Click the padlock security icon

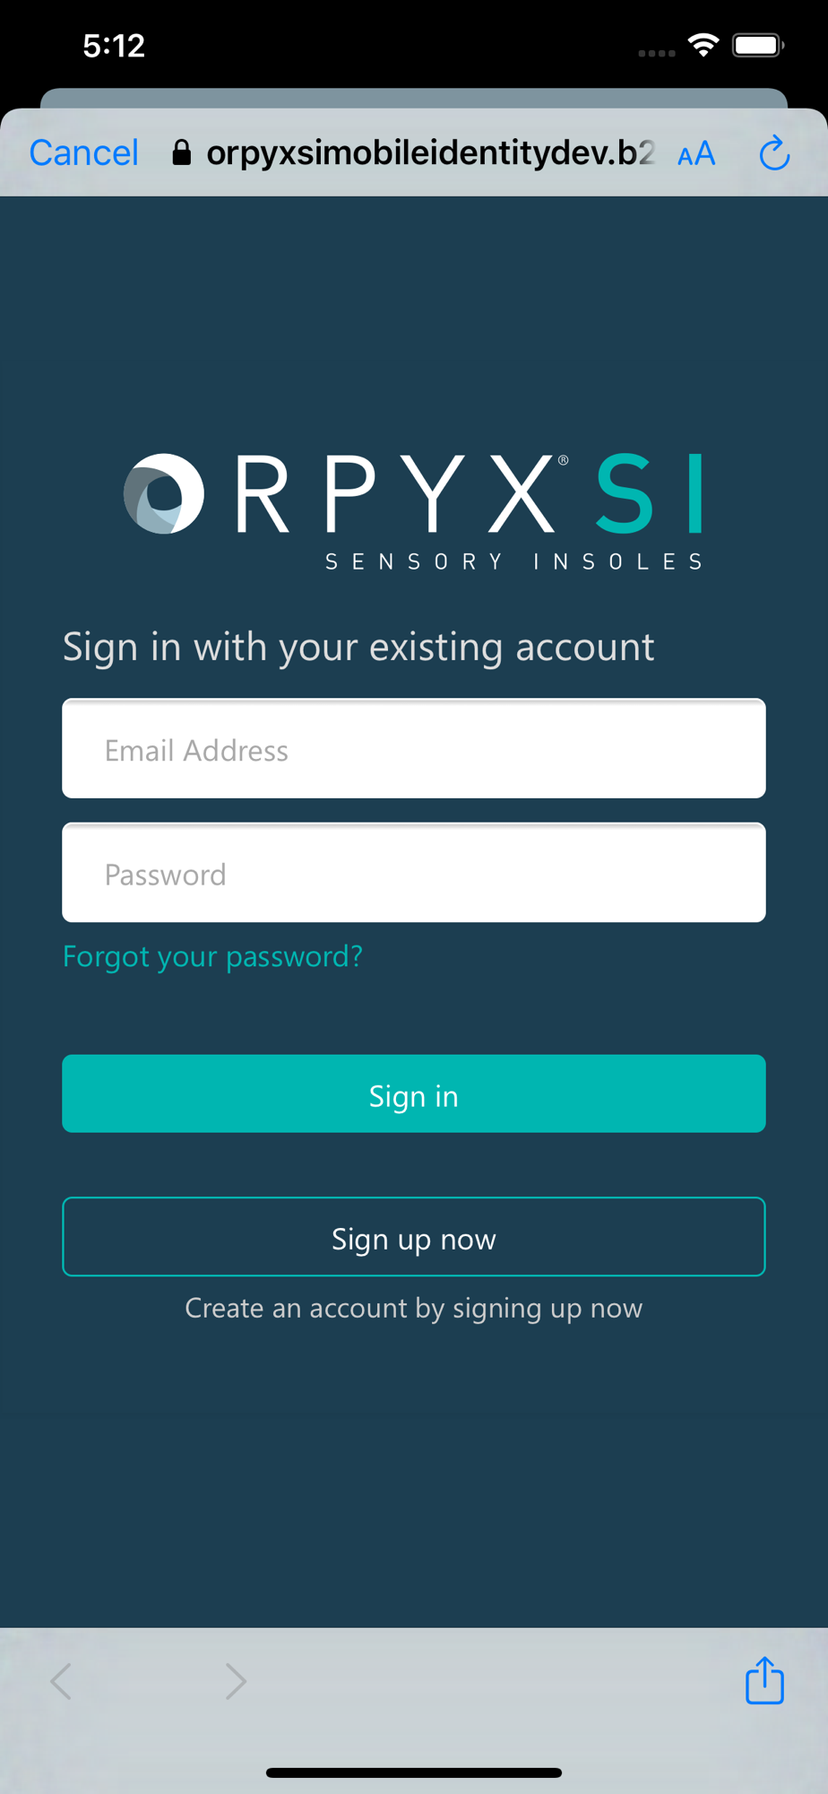tap(182, 152)
